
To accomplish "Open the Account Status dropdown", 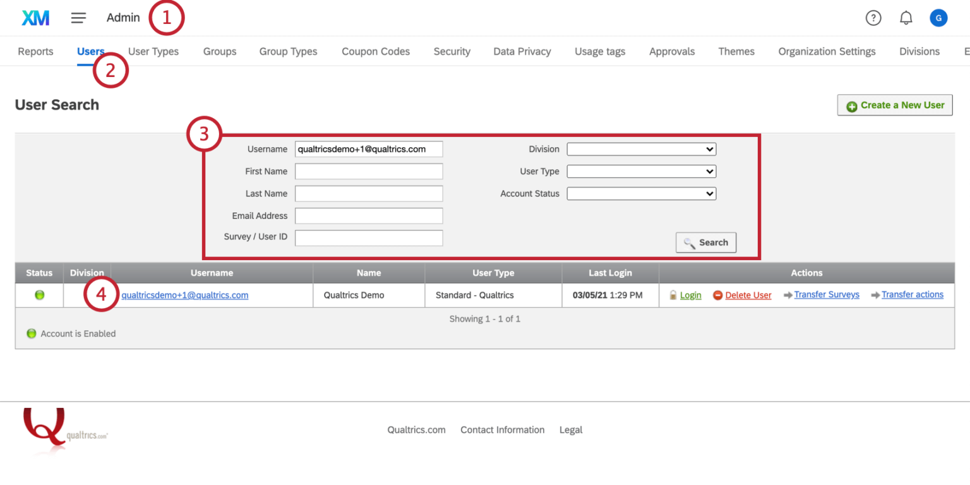I will [x=641, y=193].
